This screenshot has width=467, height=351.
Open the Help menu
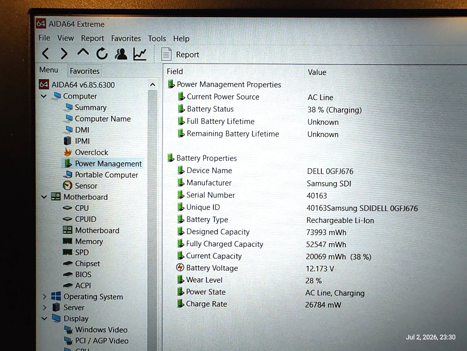181,39
